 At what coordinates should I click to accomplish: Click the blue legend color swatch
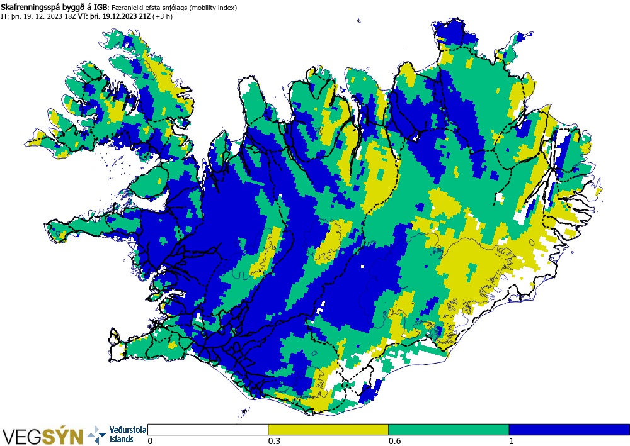coord(569,430)
